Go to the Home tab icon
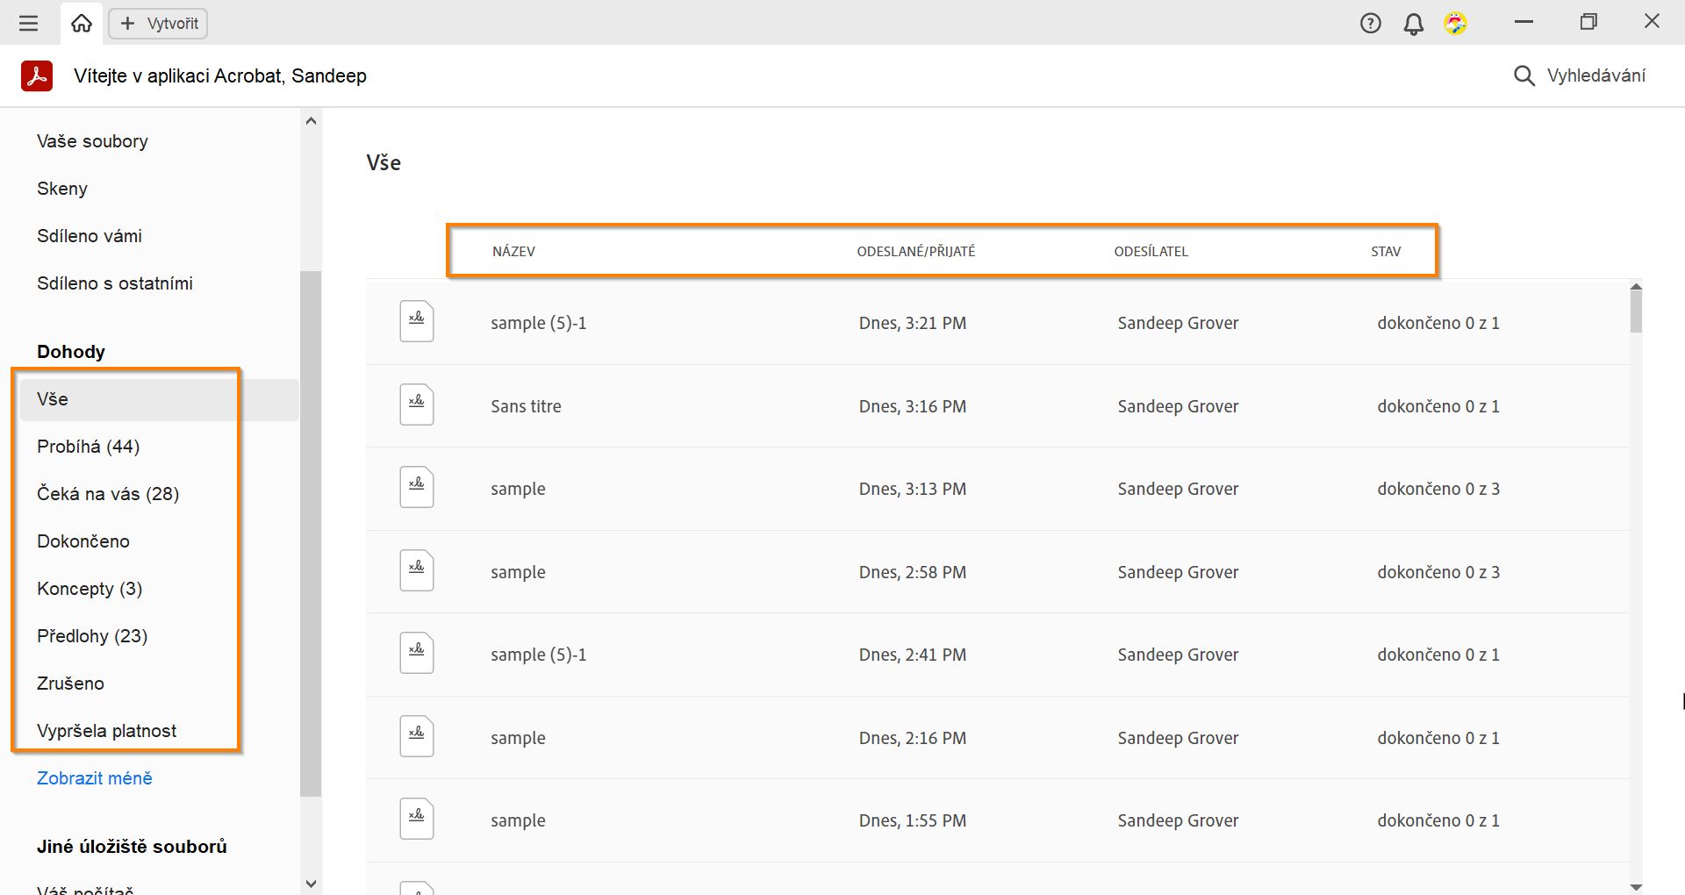Image resolution: width=1685 pixels, height=895 pixels. [x=82, y=24]
